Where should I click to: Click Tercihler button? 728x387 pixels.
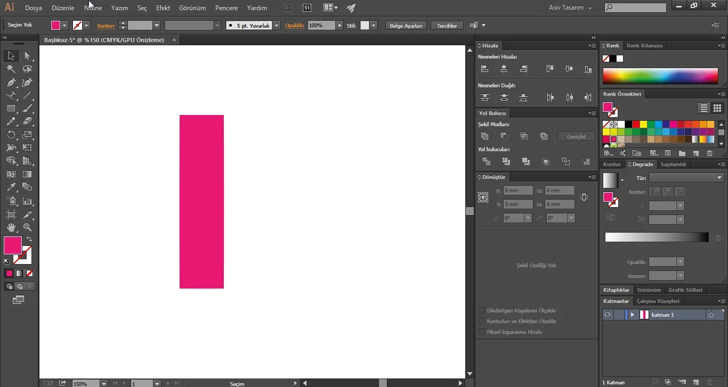447,26
